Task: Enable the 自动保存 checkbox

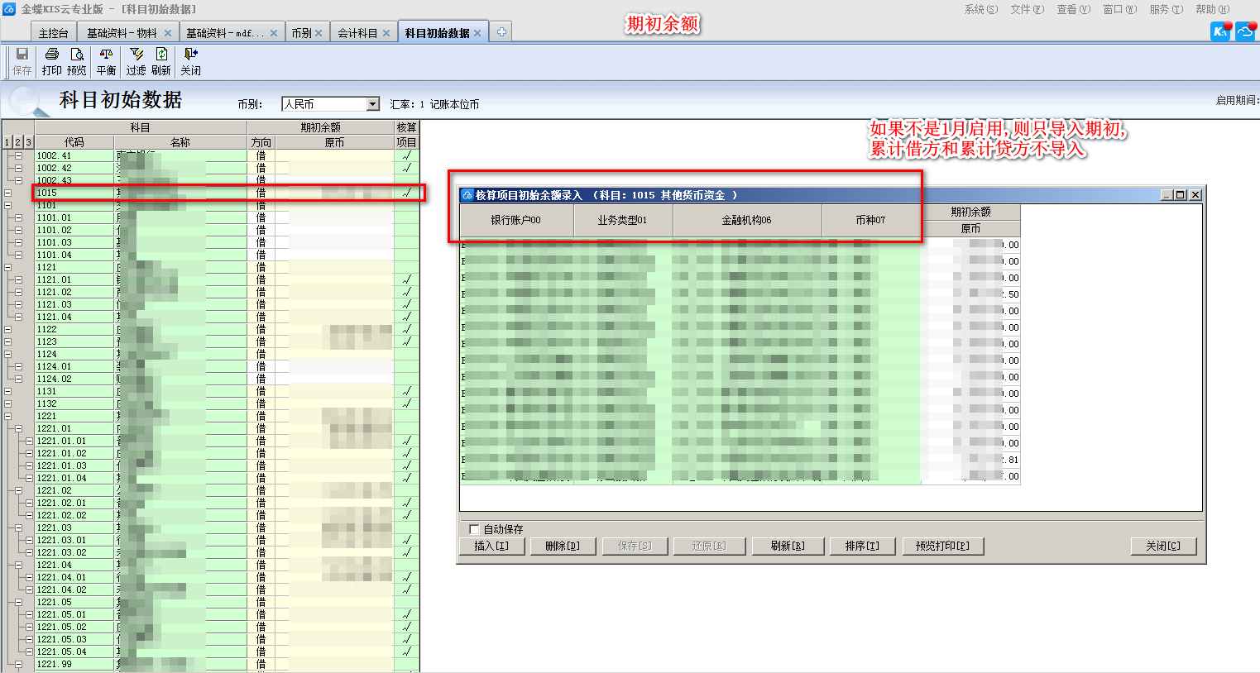Action: click(474, 529)
